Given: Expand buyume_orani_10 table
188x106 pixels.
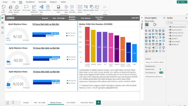Looking at the screenshot, I should click(x=168, y=33).
